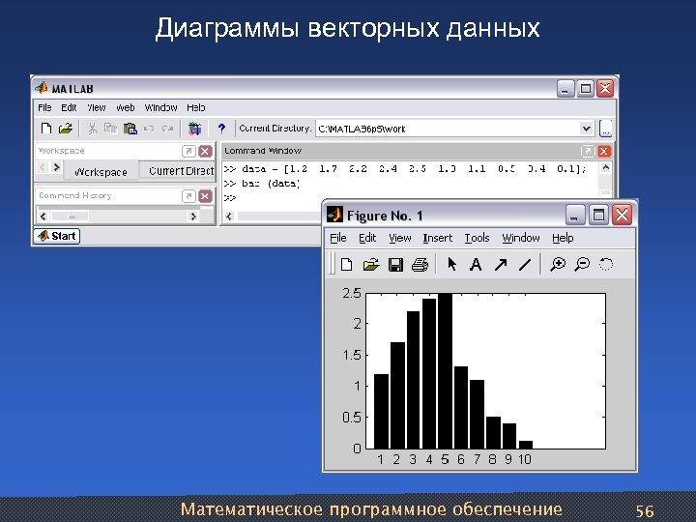Viewport: 696px width, 522px height.
Task: Click the tab scroll right arrow
Action: pos(56,168)
